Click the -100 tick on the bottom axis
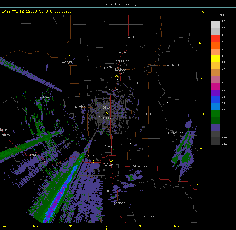The height and width of the screenshot is (230, 236). click(34, 226)
